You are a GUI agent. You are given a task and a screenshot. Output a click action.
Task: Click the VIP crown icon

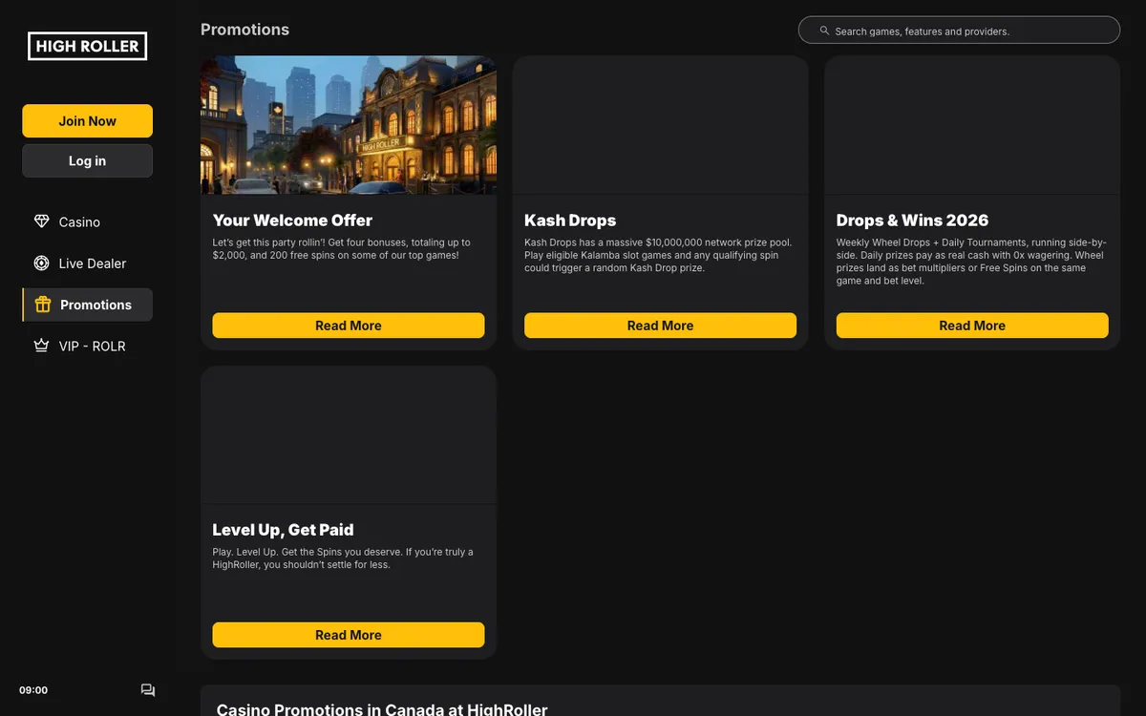[41, 346]
